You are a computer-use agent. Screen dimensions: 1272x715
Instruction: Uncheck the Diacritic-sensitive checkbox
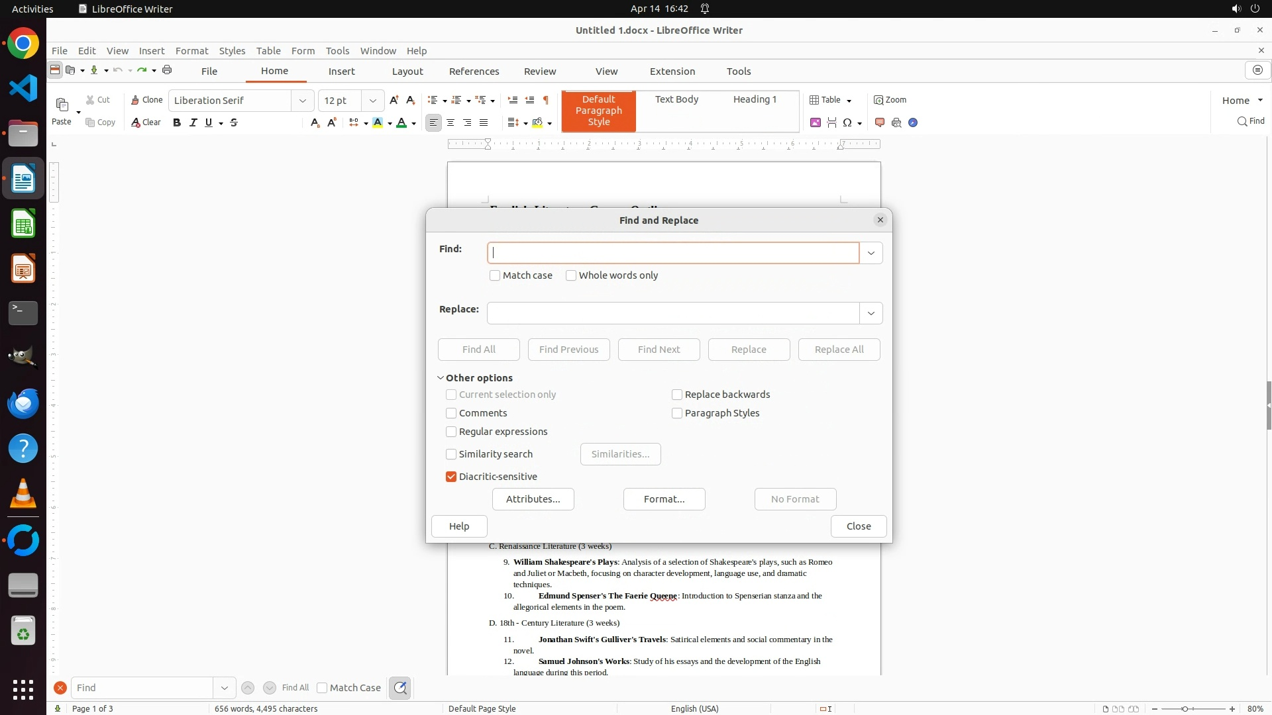pyautogui.click(x=451, y=477)
